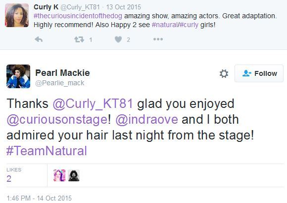Image resolution: width=287 pixels, height=203 pixels.
Task: Open the 1:46 PM - 14 Oct 2015 timestamp
Action: point(39,198)
